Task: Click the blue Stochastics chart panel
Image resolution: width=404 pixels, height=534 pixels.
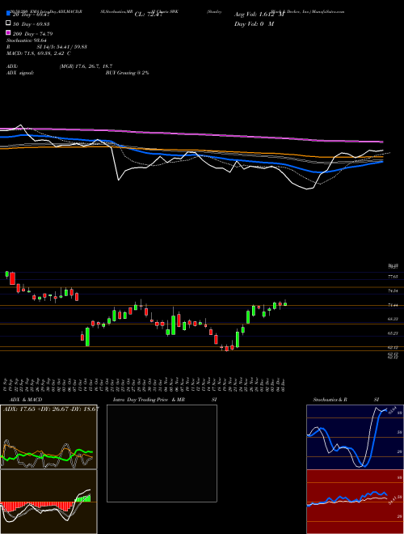Action: tap(355, 437)
